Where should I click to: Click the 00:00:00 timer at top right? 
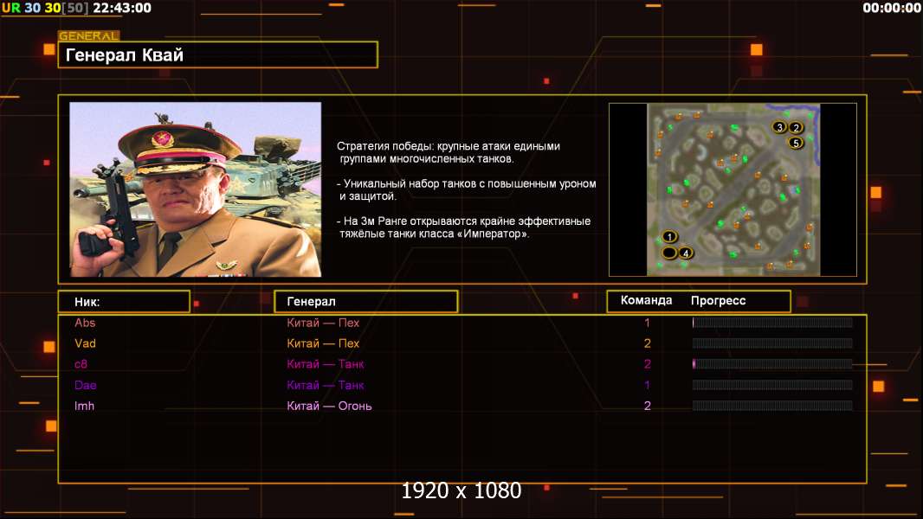tap(891, 8)
